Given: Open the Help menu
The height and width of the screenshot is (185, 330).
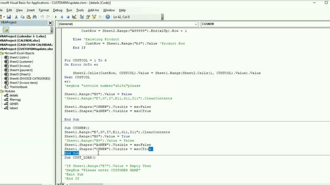Looking at the screenshot, I should click(x=122, y=10).
